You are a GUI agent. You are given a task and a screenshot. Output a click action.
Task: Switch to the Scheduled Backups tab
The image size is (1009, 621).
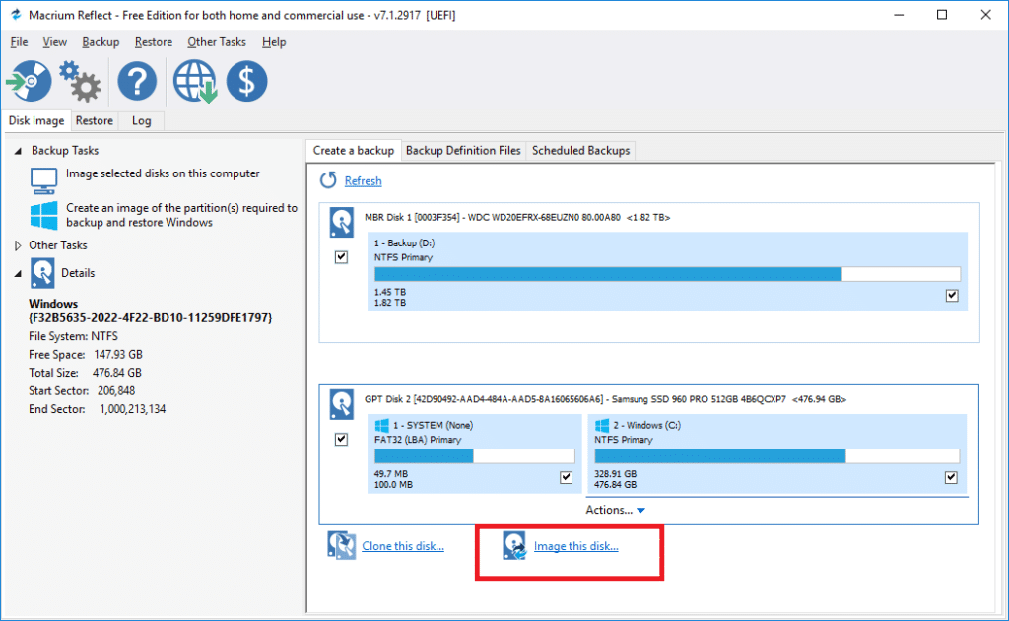(580, 151)
